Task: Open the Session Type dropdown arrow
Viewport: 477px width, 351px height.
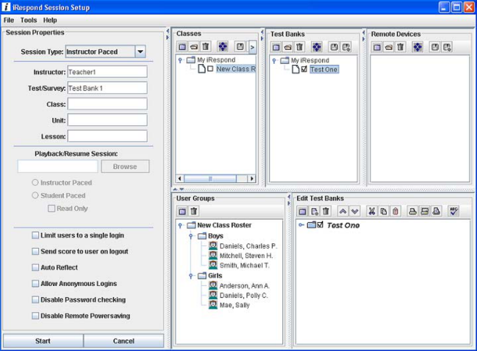Action: pos(140,51)
